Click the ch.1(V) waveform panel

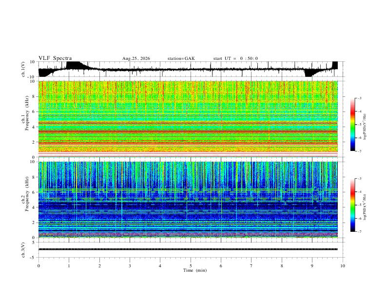pos(191,69)
